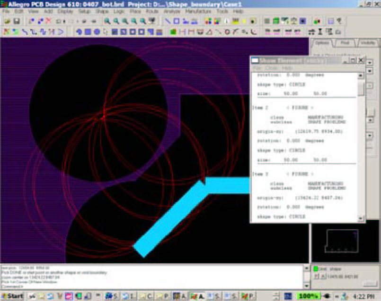Toggle the A button in status area
The height and width of the screenshot is (301, 381).
324,276
